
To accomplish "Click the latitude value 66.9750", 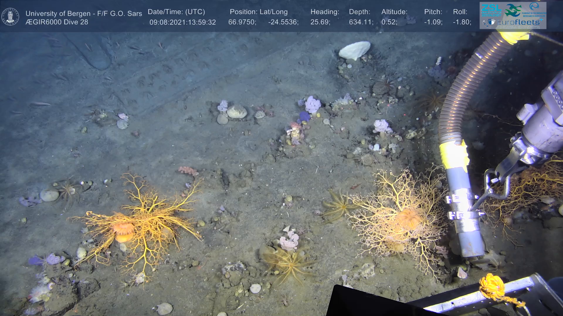I will click(242, 22).
